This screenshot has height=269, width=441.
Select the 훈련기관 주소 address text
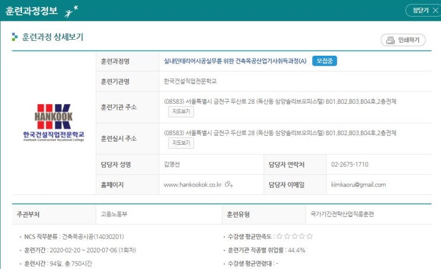click(x=280, y=101)
